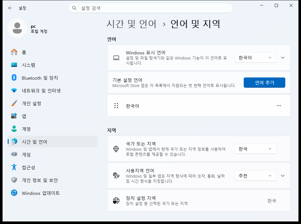Click the Windows 업데이트 refresh icon
This screenshot has width=301, height=224.
pos(14,193)
